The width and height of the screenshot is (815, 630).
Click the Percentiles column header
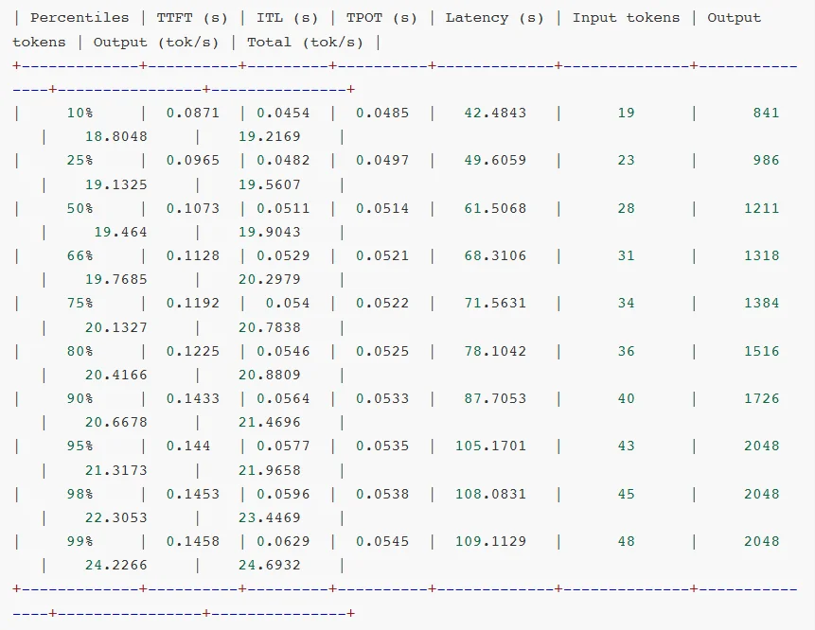[80, 18]
